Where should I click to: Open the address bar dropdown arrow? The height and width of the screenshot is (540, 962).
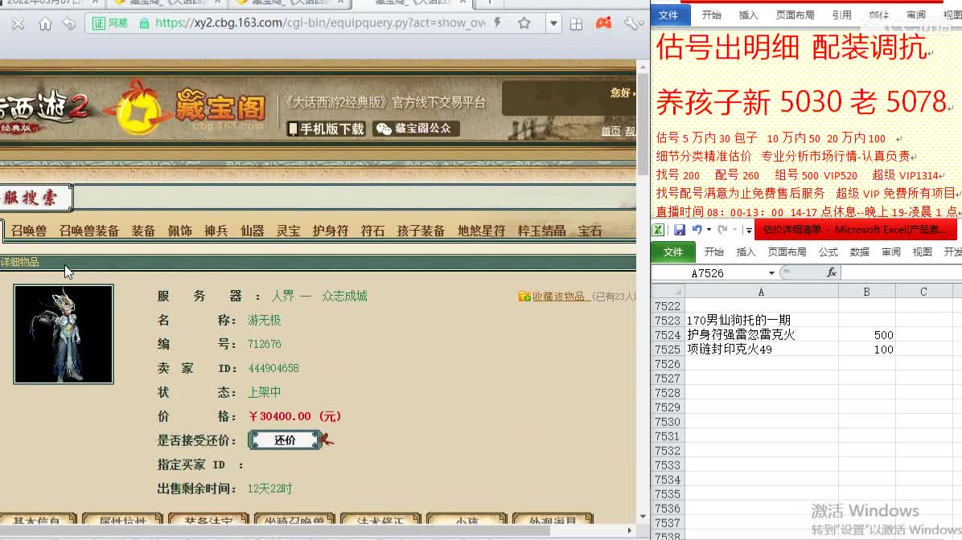[553, 23]
